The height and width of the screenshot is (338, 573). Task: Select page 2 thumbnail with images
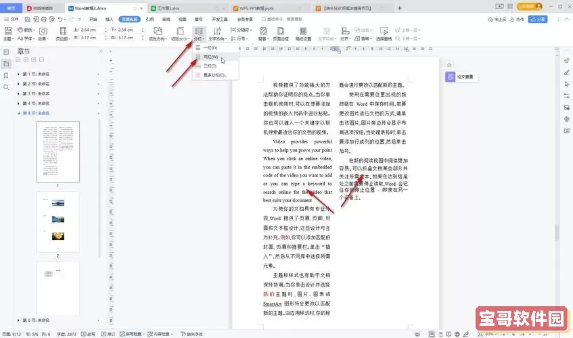pos(58,222)
